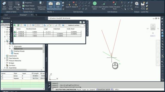The width and height of the screenshot is (165, 92).
Task: Click the elevation increment input field
Action: [x=39, y=25]
